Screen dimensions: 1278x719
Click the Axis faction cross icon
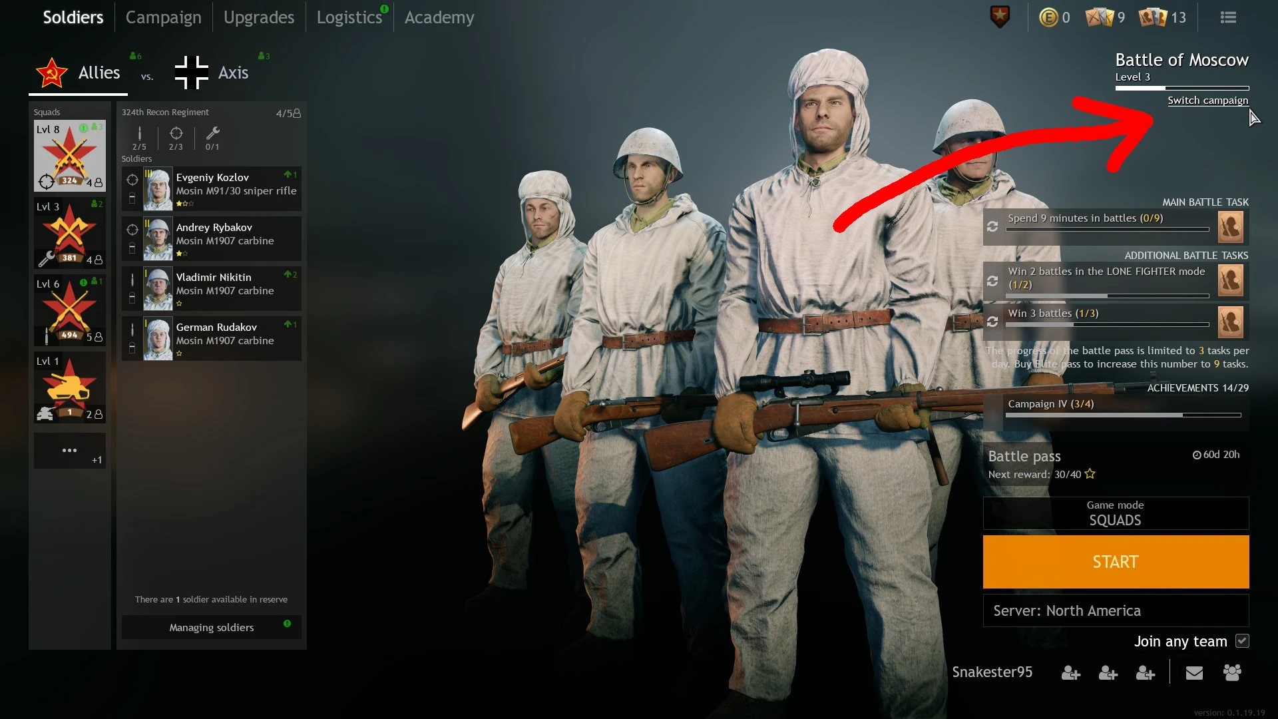click(x=188, y=73)
